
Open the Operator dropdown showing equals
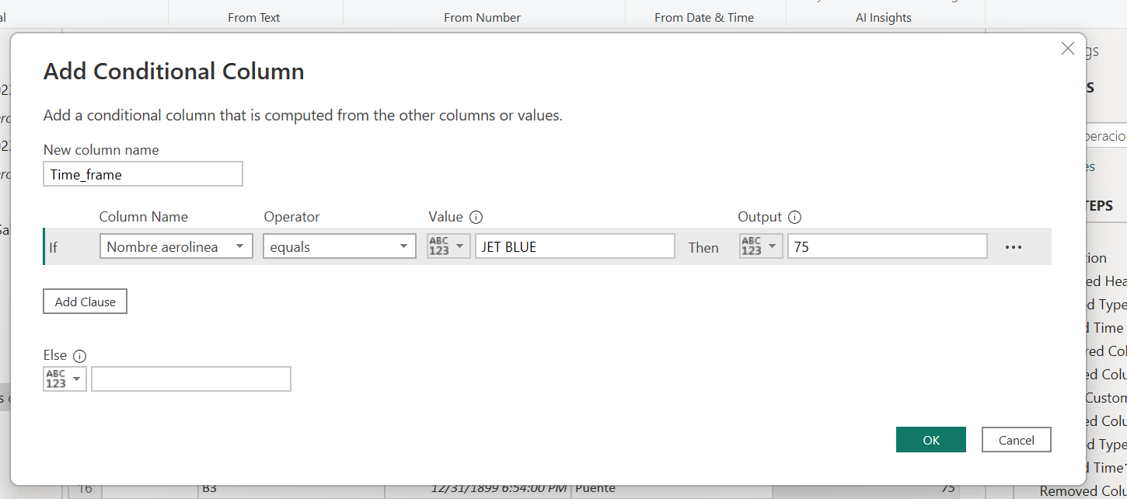tap(340, 246)
